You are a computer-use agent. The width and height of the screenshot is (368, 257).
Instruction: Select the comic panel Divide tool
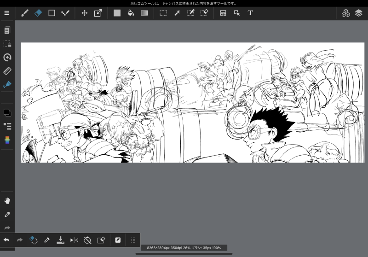point(223,13)
